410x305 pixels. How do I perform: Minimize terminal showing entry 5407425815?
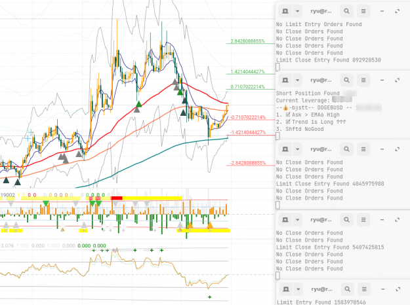(382, 220)
